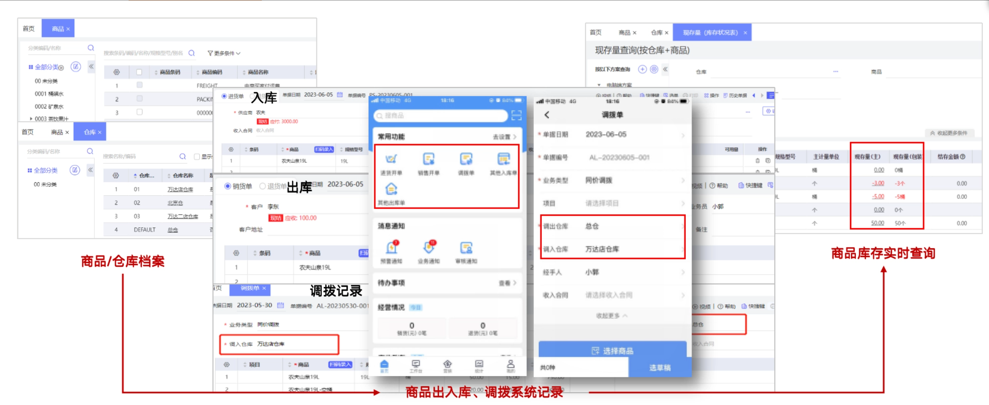The width and height of the screenshot is (989, 405).
Task: Open 销售开单 in the mobile app
Action: 429,164
